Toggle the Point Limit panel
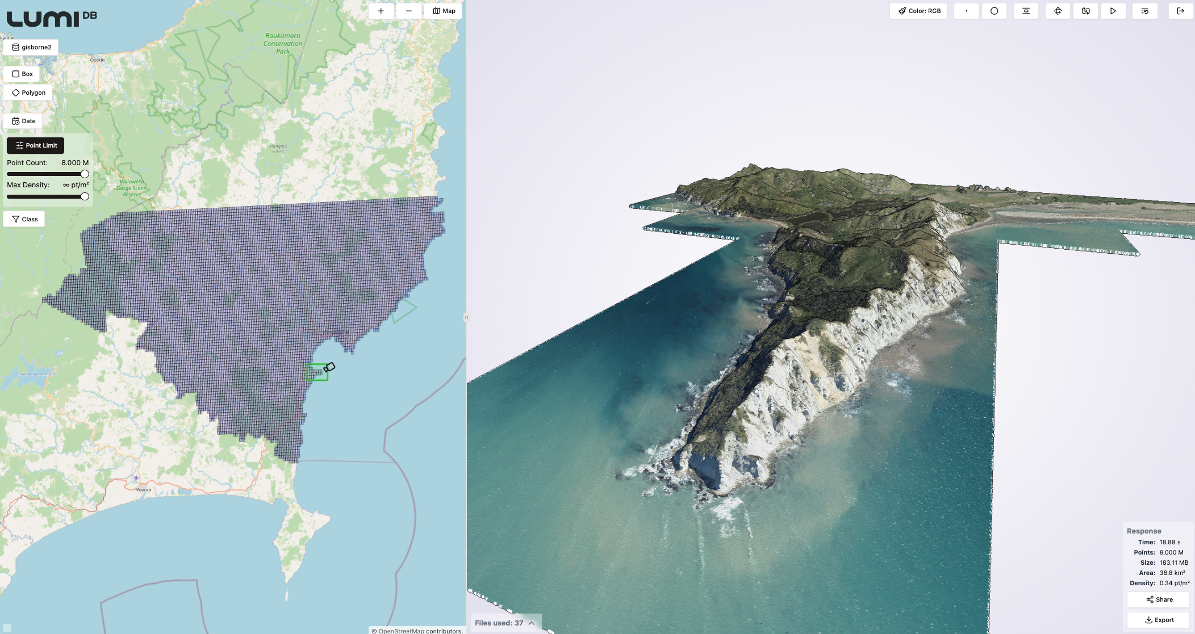 click(x=36, y=145)
